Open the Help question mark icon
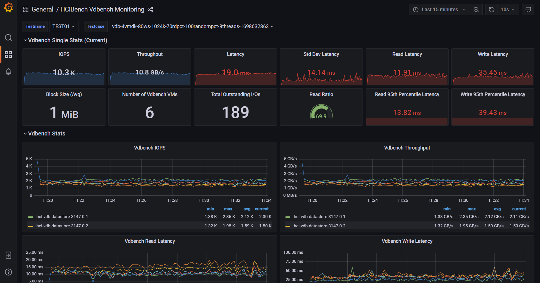 point(8,272)
